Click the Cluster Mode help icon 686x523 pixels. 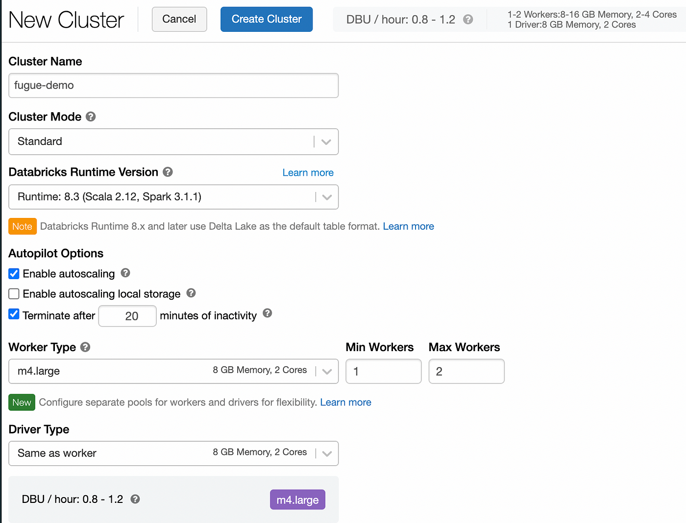pos(91,117)
